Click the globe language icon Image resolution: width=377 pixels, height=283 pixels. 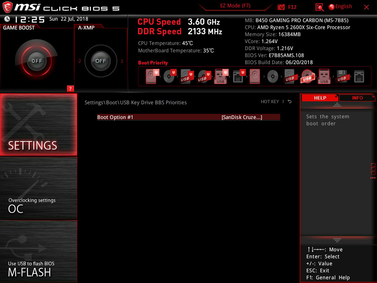pos(331,7)
